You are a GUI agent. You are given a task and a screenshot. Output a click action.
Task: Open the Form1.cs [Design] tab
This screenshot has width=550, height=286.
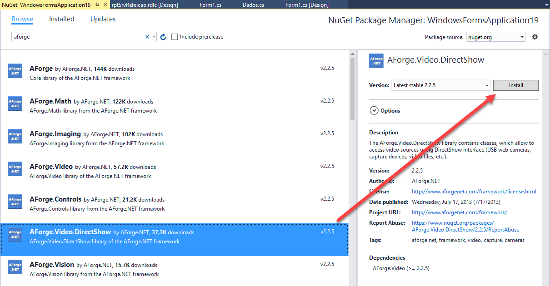tap(307, 5)
